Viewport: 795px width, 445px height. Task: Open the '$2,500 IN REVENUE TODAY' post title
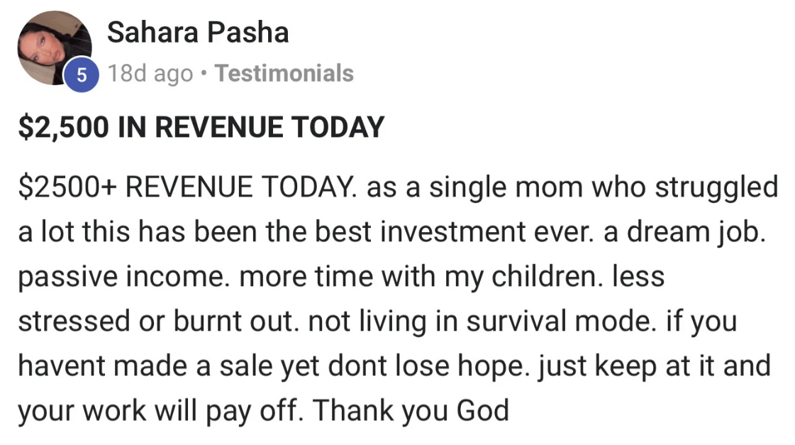[x=201, y=127]
